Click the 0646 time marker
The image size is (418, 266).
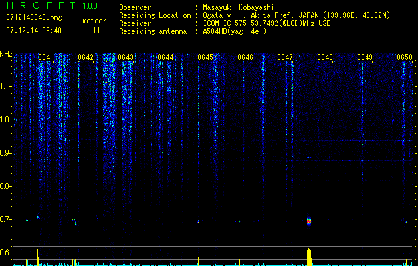tap(245, 57)
